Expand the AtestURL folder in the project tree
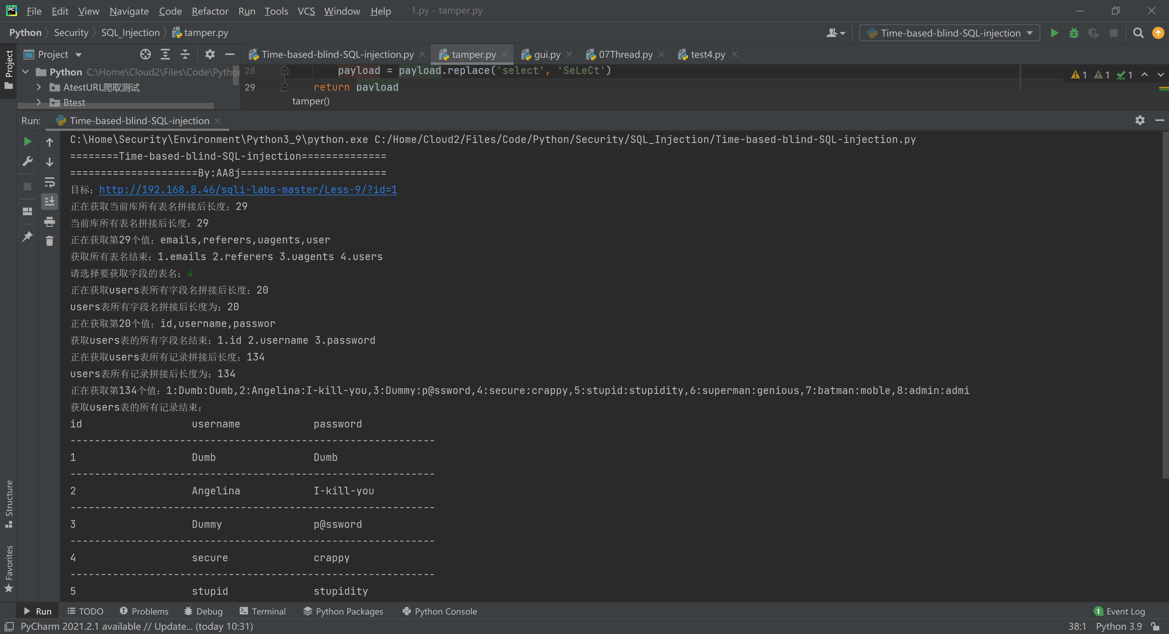The width and height of the screenshot is (1169, 634). tap(39, 87)
